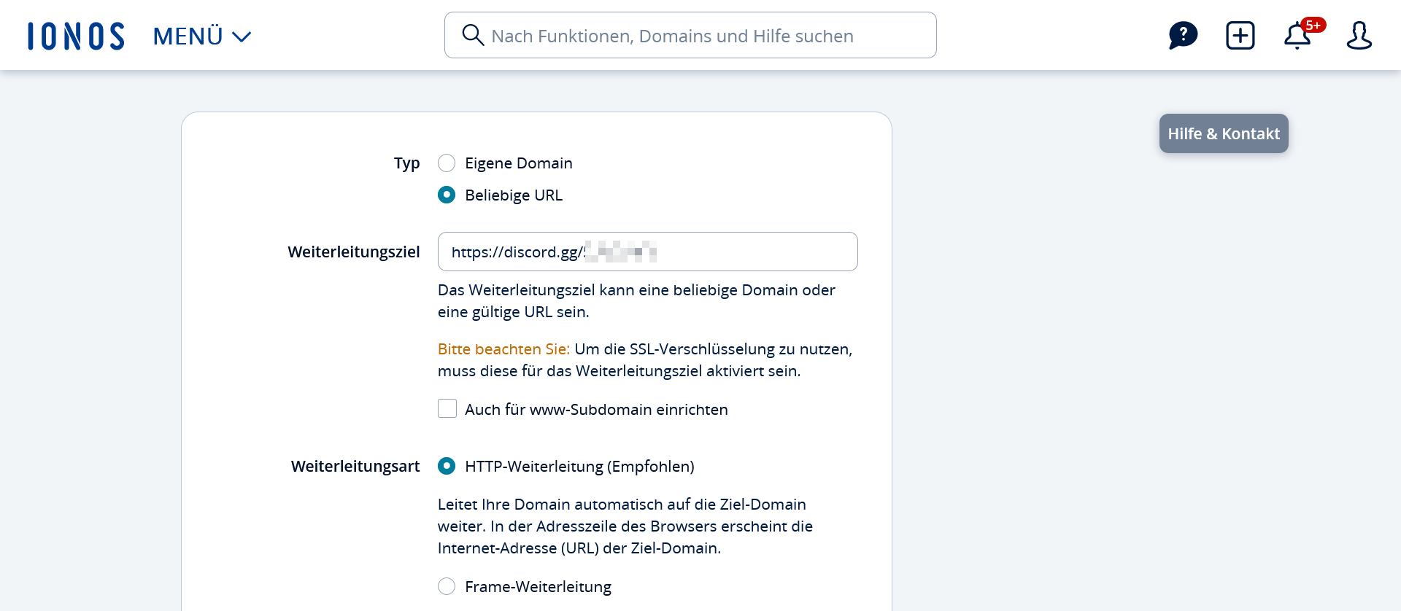Click the Weiterleitungsziel label
1401x611 pixels.
(x=354, y=252)
